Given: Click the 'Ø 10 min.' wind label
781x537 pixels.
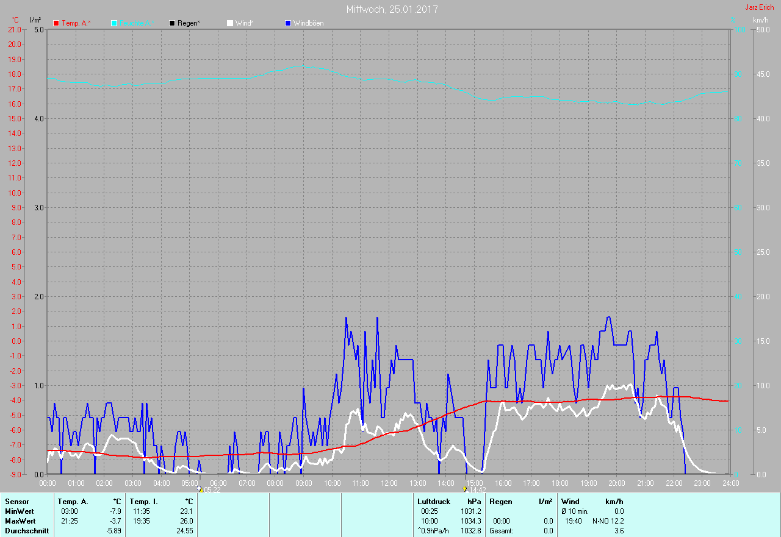Looking at the screenshot, I should point(575,511).
